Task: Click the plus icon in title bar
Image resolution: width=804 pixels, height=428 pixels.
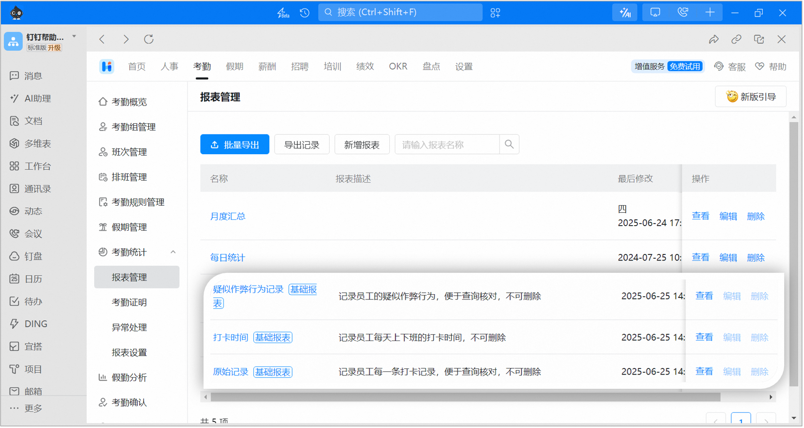Action: tap(710, 13)
